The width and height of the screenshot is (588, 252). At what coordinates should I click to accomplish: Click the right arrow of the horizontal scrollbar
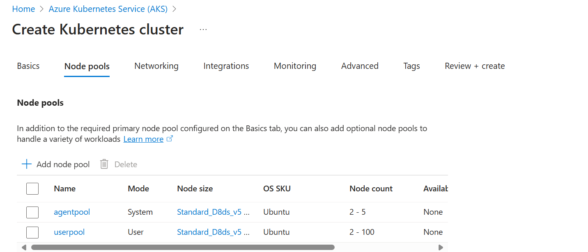click(x=441, y=247)
